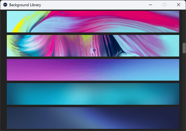Click the vertical scrollbar thumb
Viewport: 186px width, 131px height.
(x=184, y=48)
